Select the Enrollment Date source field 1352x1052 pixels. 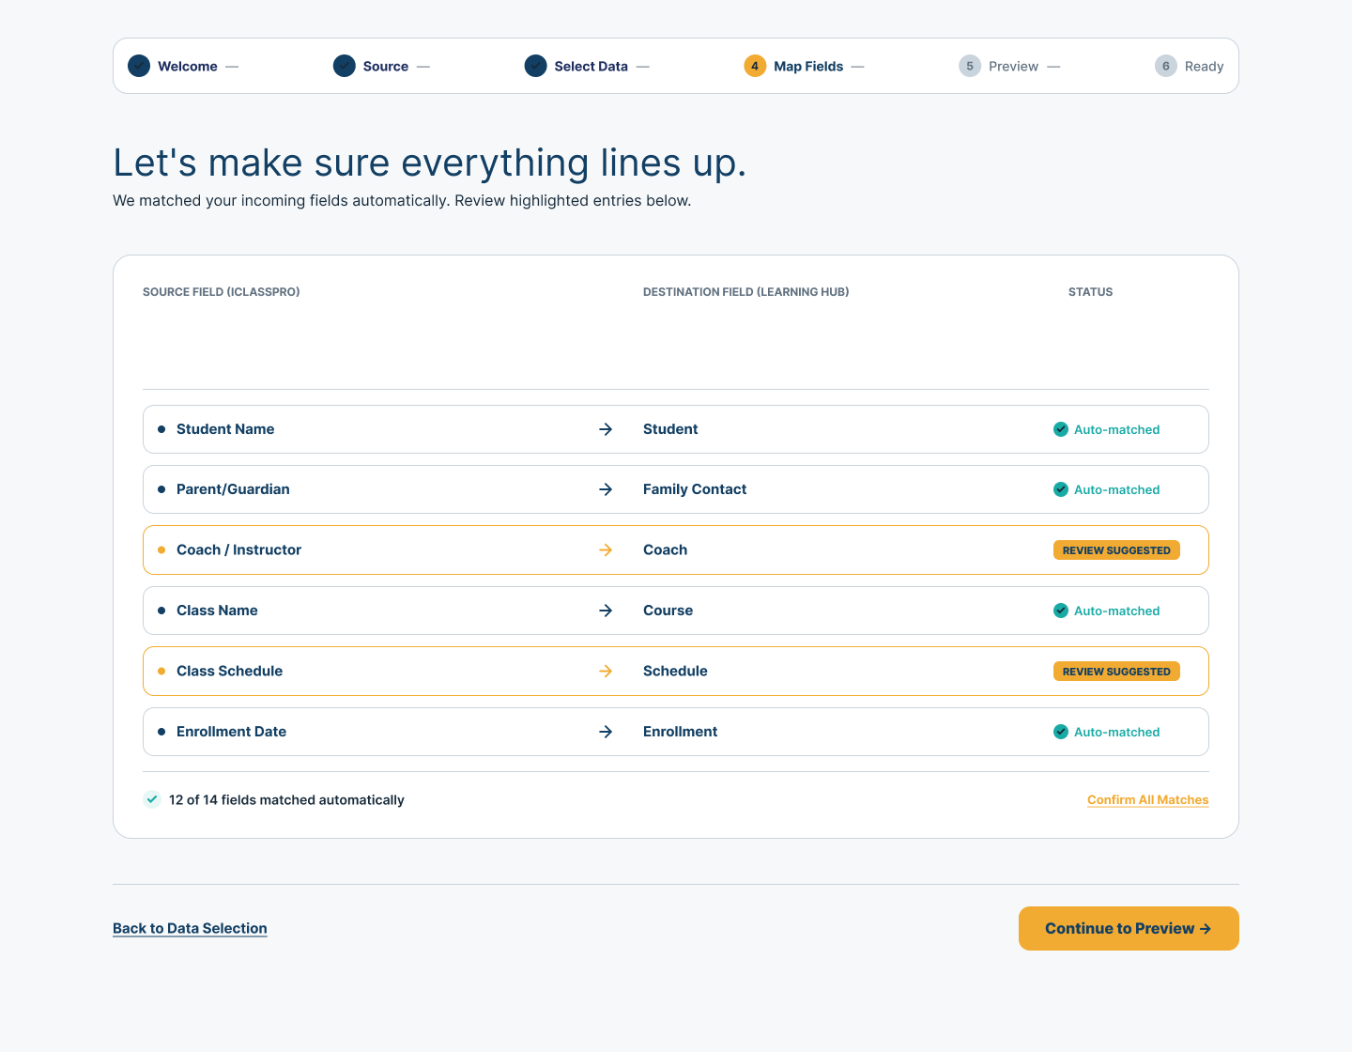click(x=231, y=732)
